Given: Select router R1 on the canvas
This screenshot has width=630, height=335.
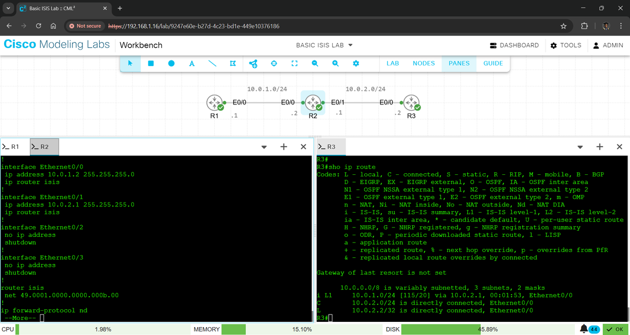Looking at the screenshot, I should click(x=214, y=102).
